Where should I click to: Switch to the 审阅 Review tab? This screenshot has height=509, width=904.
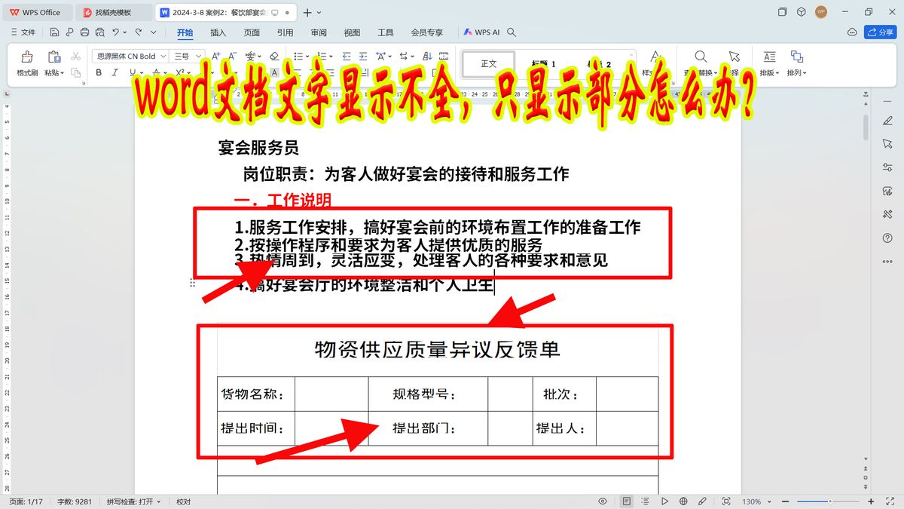[x=319, y=32]
